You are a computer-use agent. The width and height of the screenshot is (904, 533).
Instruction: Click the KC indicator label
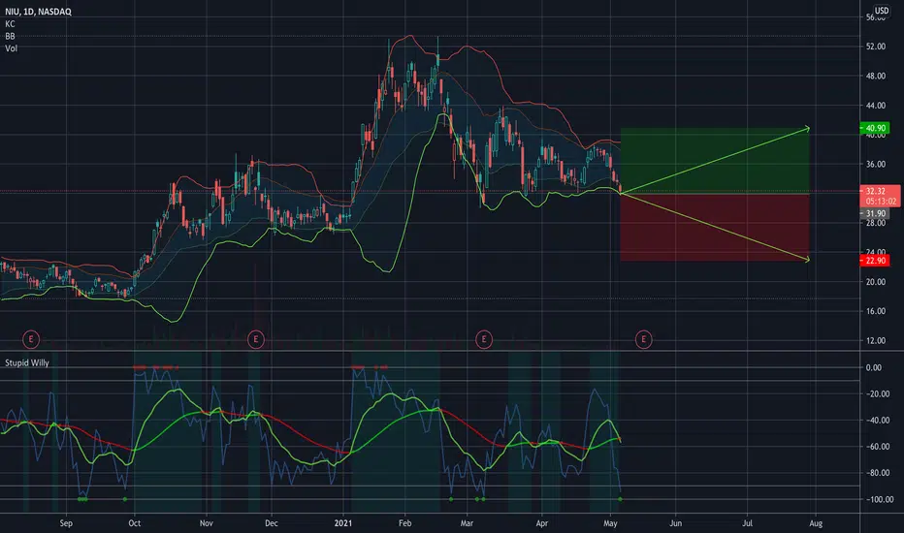pyautogui.click(x=10, y=24)
